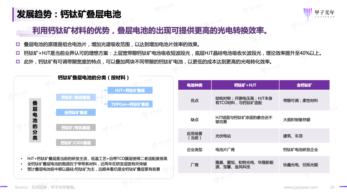Click the Source 天风证券 footer text
Screen dimensions: 347x195
pos(46,187)
